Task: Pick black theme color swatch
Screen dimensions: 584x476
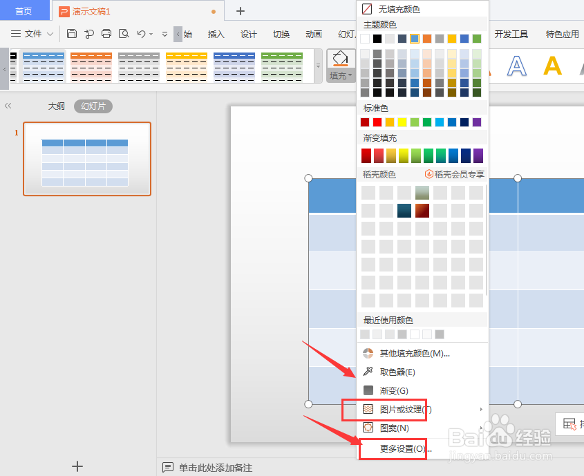Action: click(x=377, y=38)
